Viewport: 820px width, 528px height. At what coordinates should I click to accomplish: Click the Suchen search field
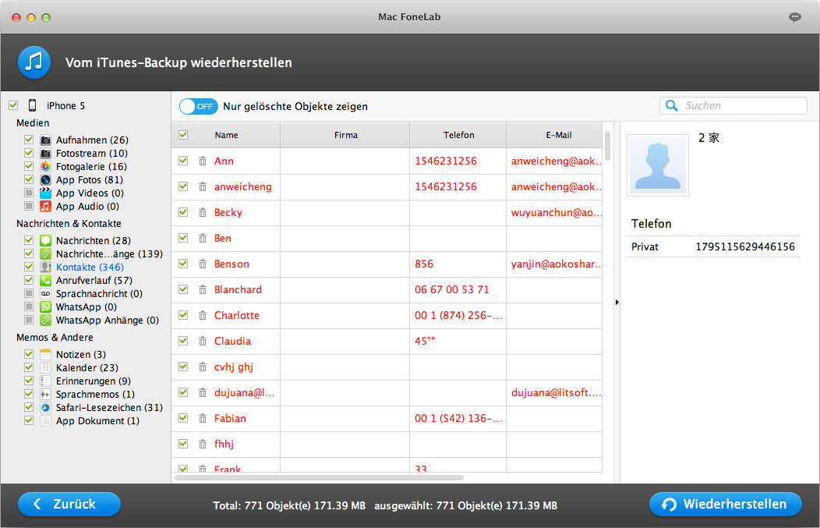tap(733, 105)
